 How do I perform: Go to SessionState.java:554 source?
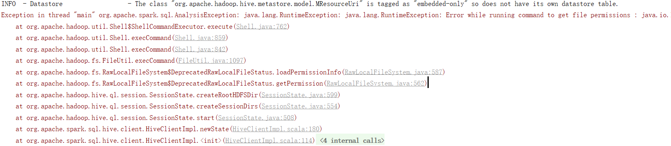(299, 106)
